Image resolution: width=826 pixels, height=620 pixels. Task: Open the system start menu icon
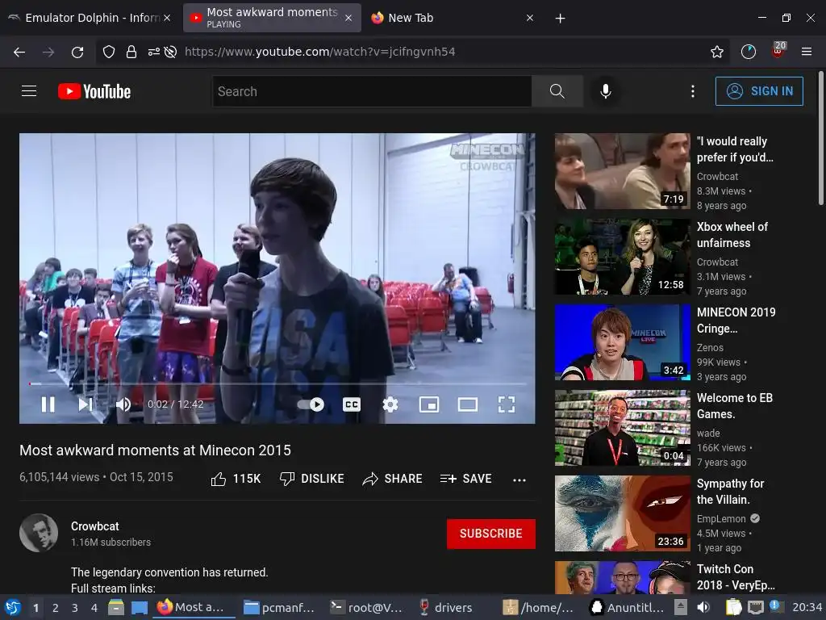pyautogui.click(x=13, y=607)
